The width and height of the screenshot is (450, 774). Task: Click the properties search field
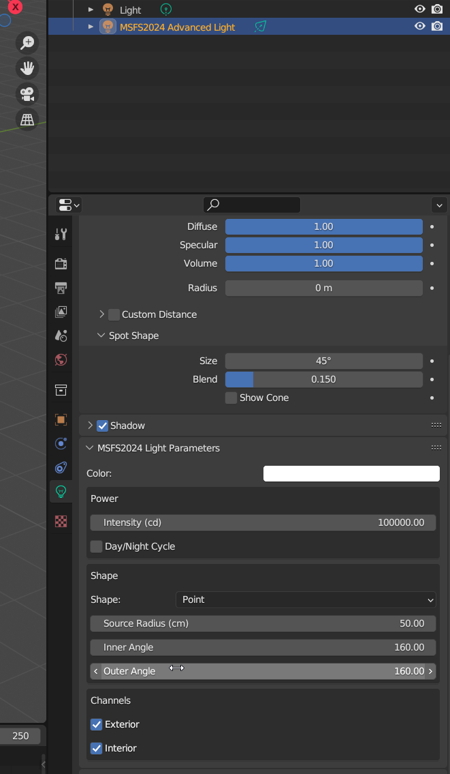[x=252, y=205]
